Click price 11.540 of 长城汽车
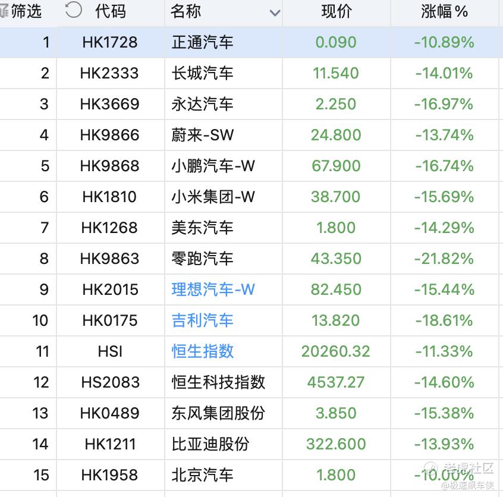503x497 pixels. 336,73
